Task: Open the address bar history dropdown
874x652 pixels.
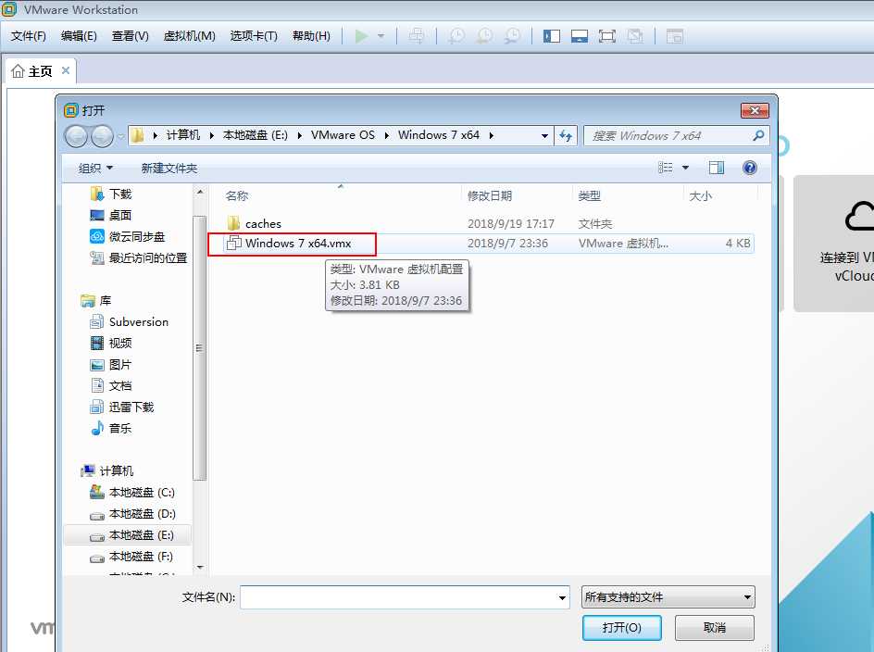Action: (x=544, y=135)
